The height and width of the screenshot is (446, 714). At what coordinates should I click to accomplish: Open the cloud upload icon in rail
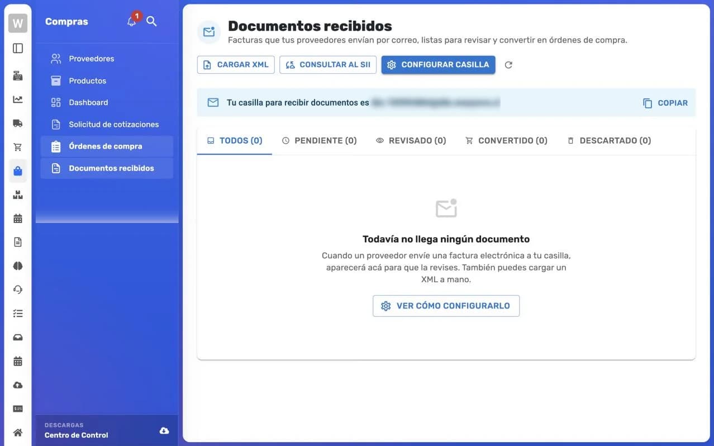click(18, 385)
